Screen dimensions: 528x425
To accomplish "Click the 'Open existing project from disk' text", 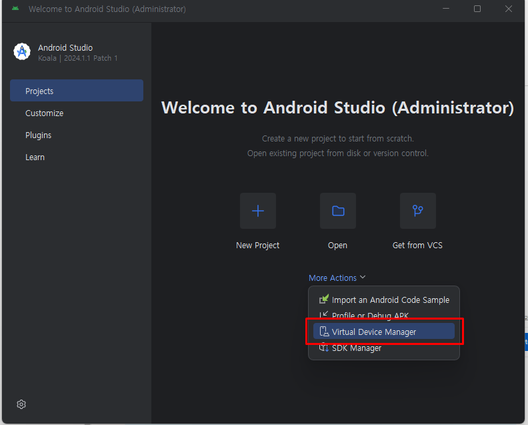I will coord(338,153).
